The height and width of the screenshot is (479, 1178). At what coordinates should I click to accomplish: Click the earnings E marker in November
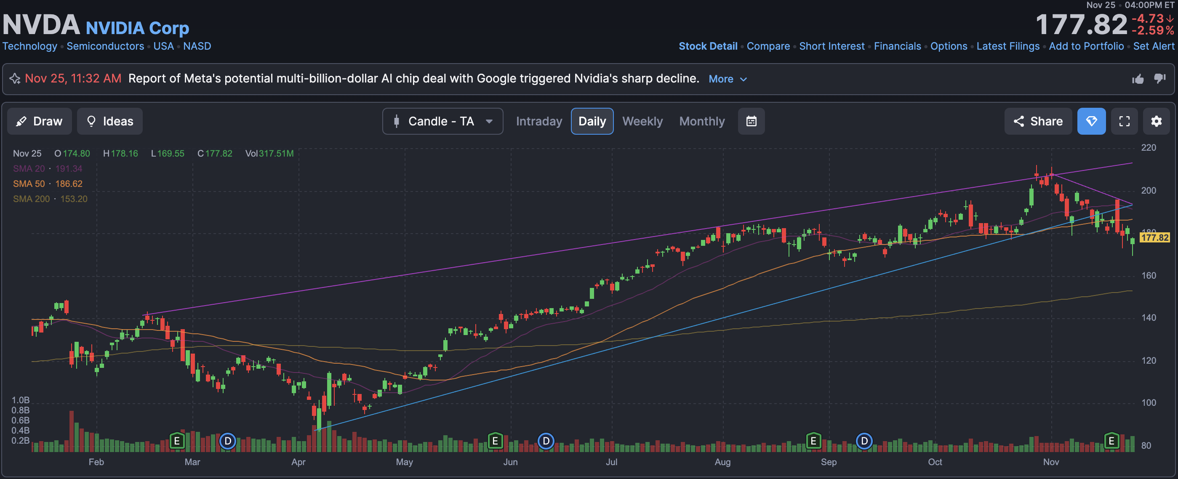pos(1111,441)
